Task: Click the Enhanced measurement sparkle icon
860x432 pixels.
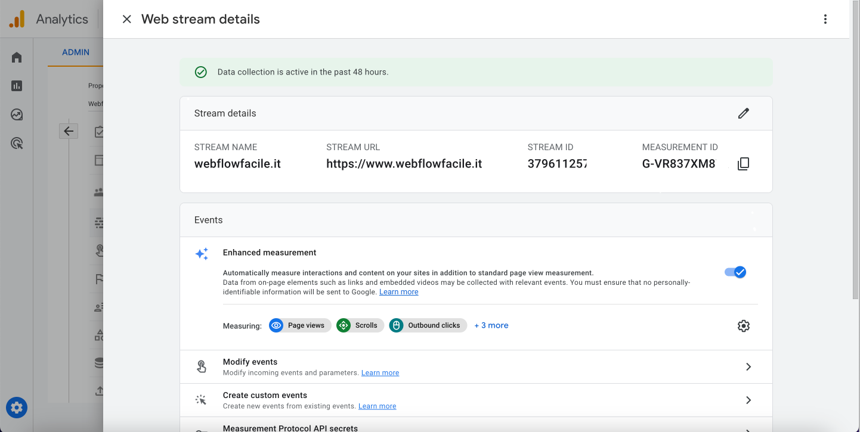Action: (202, 254)
